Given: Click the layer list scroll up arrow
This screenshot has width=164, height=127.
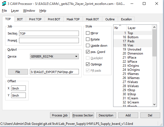Looking at the screenshot, I should click(154, 27).
